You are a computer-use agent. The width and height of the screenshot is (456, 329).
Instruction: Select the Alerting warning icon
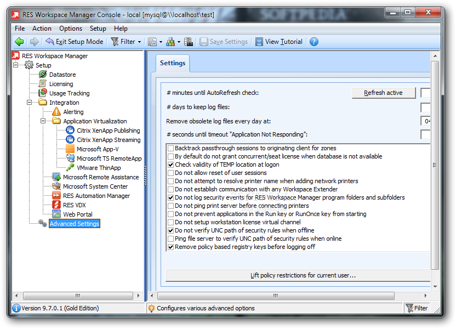pos(56,111)
